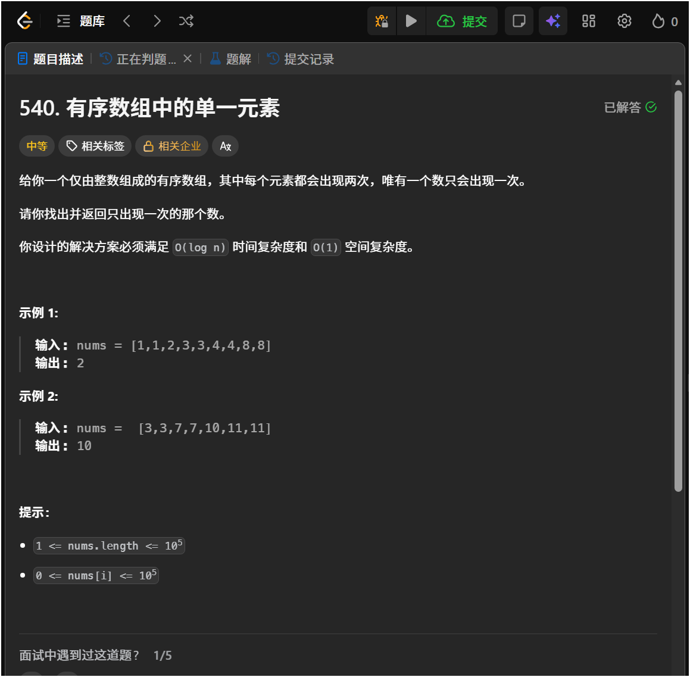This screenshot has width=690, height=677.
Task: Click the O(log n) code snippet
Action: [200, 247]
